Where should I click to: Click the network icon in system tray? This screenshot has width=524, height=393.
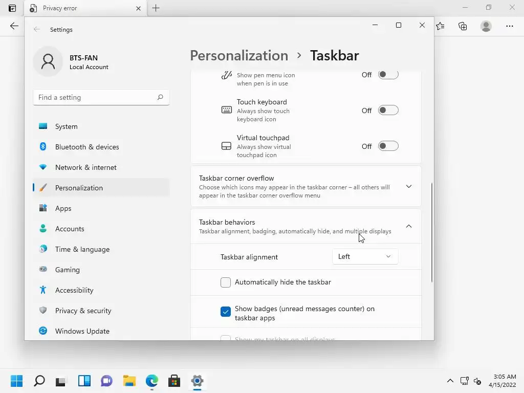coord(464,381)
